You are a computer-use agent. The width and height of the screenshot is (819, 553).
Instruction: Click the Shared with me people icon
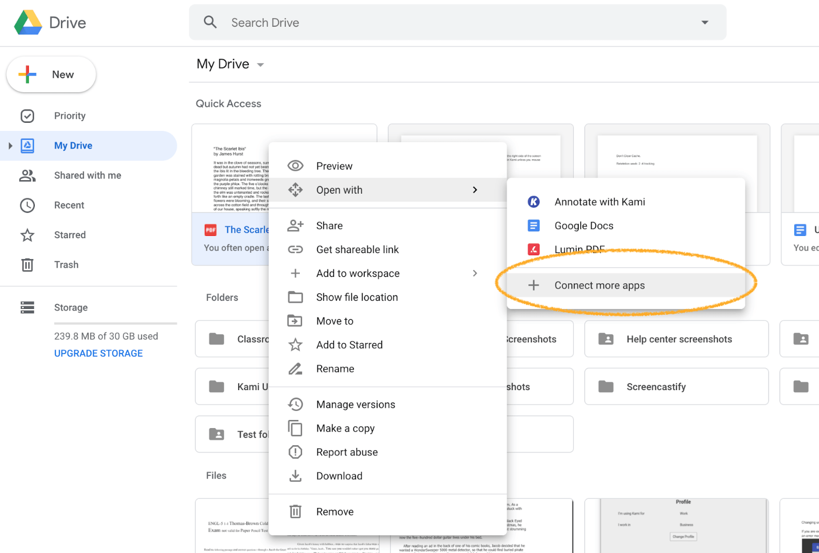[27, 175]
